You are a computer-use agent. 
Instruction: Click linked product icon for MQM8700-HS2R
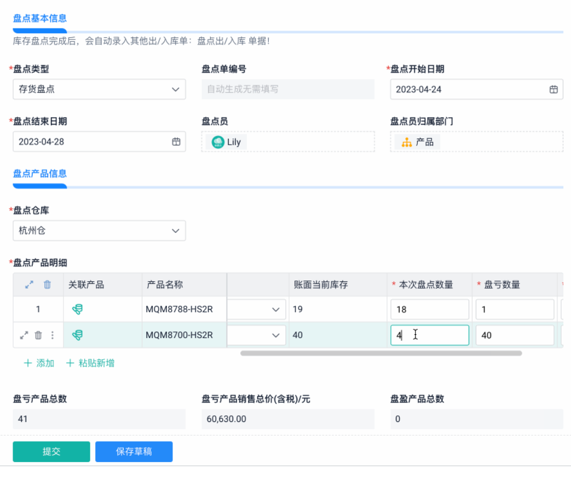click(78, 335)
